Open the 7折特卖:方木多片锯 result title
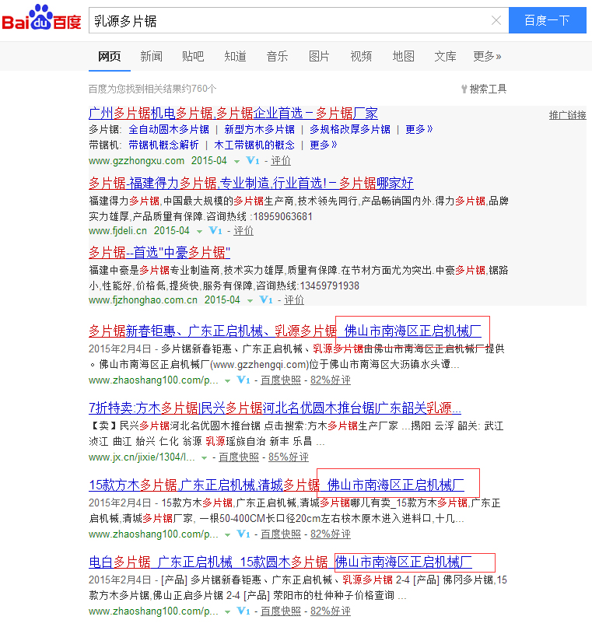Viewport: 592px width, 627px height. click(275, 408)
